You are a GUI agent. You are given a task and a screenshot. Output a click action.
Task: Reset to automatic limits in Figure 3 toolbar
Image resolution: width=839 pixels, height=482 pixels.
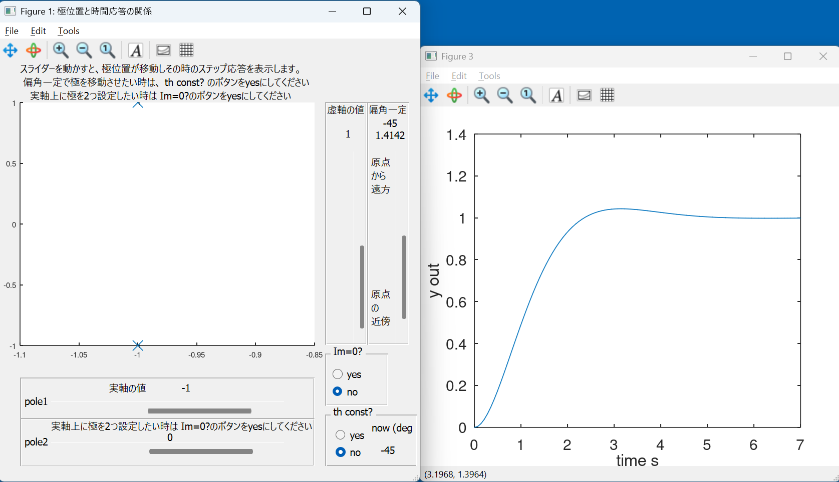tap(528, 95)
